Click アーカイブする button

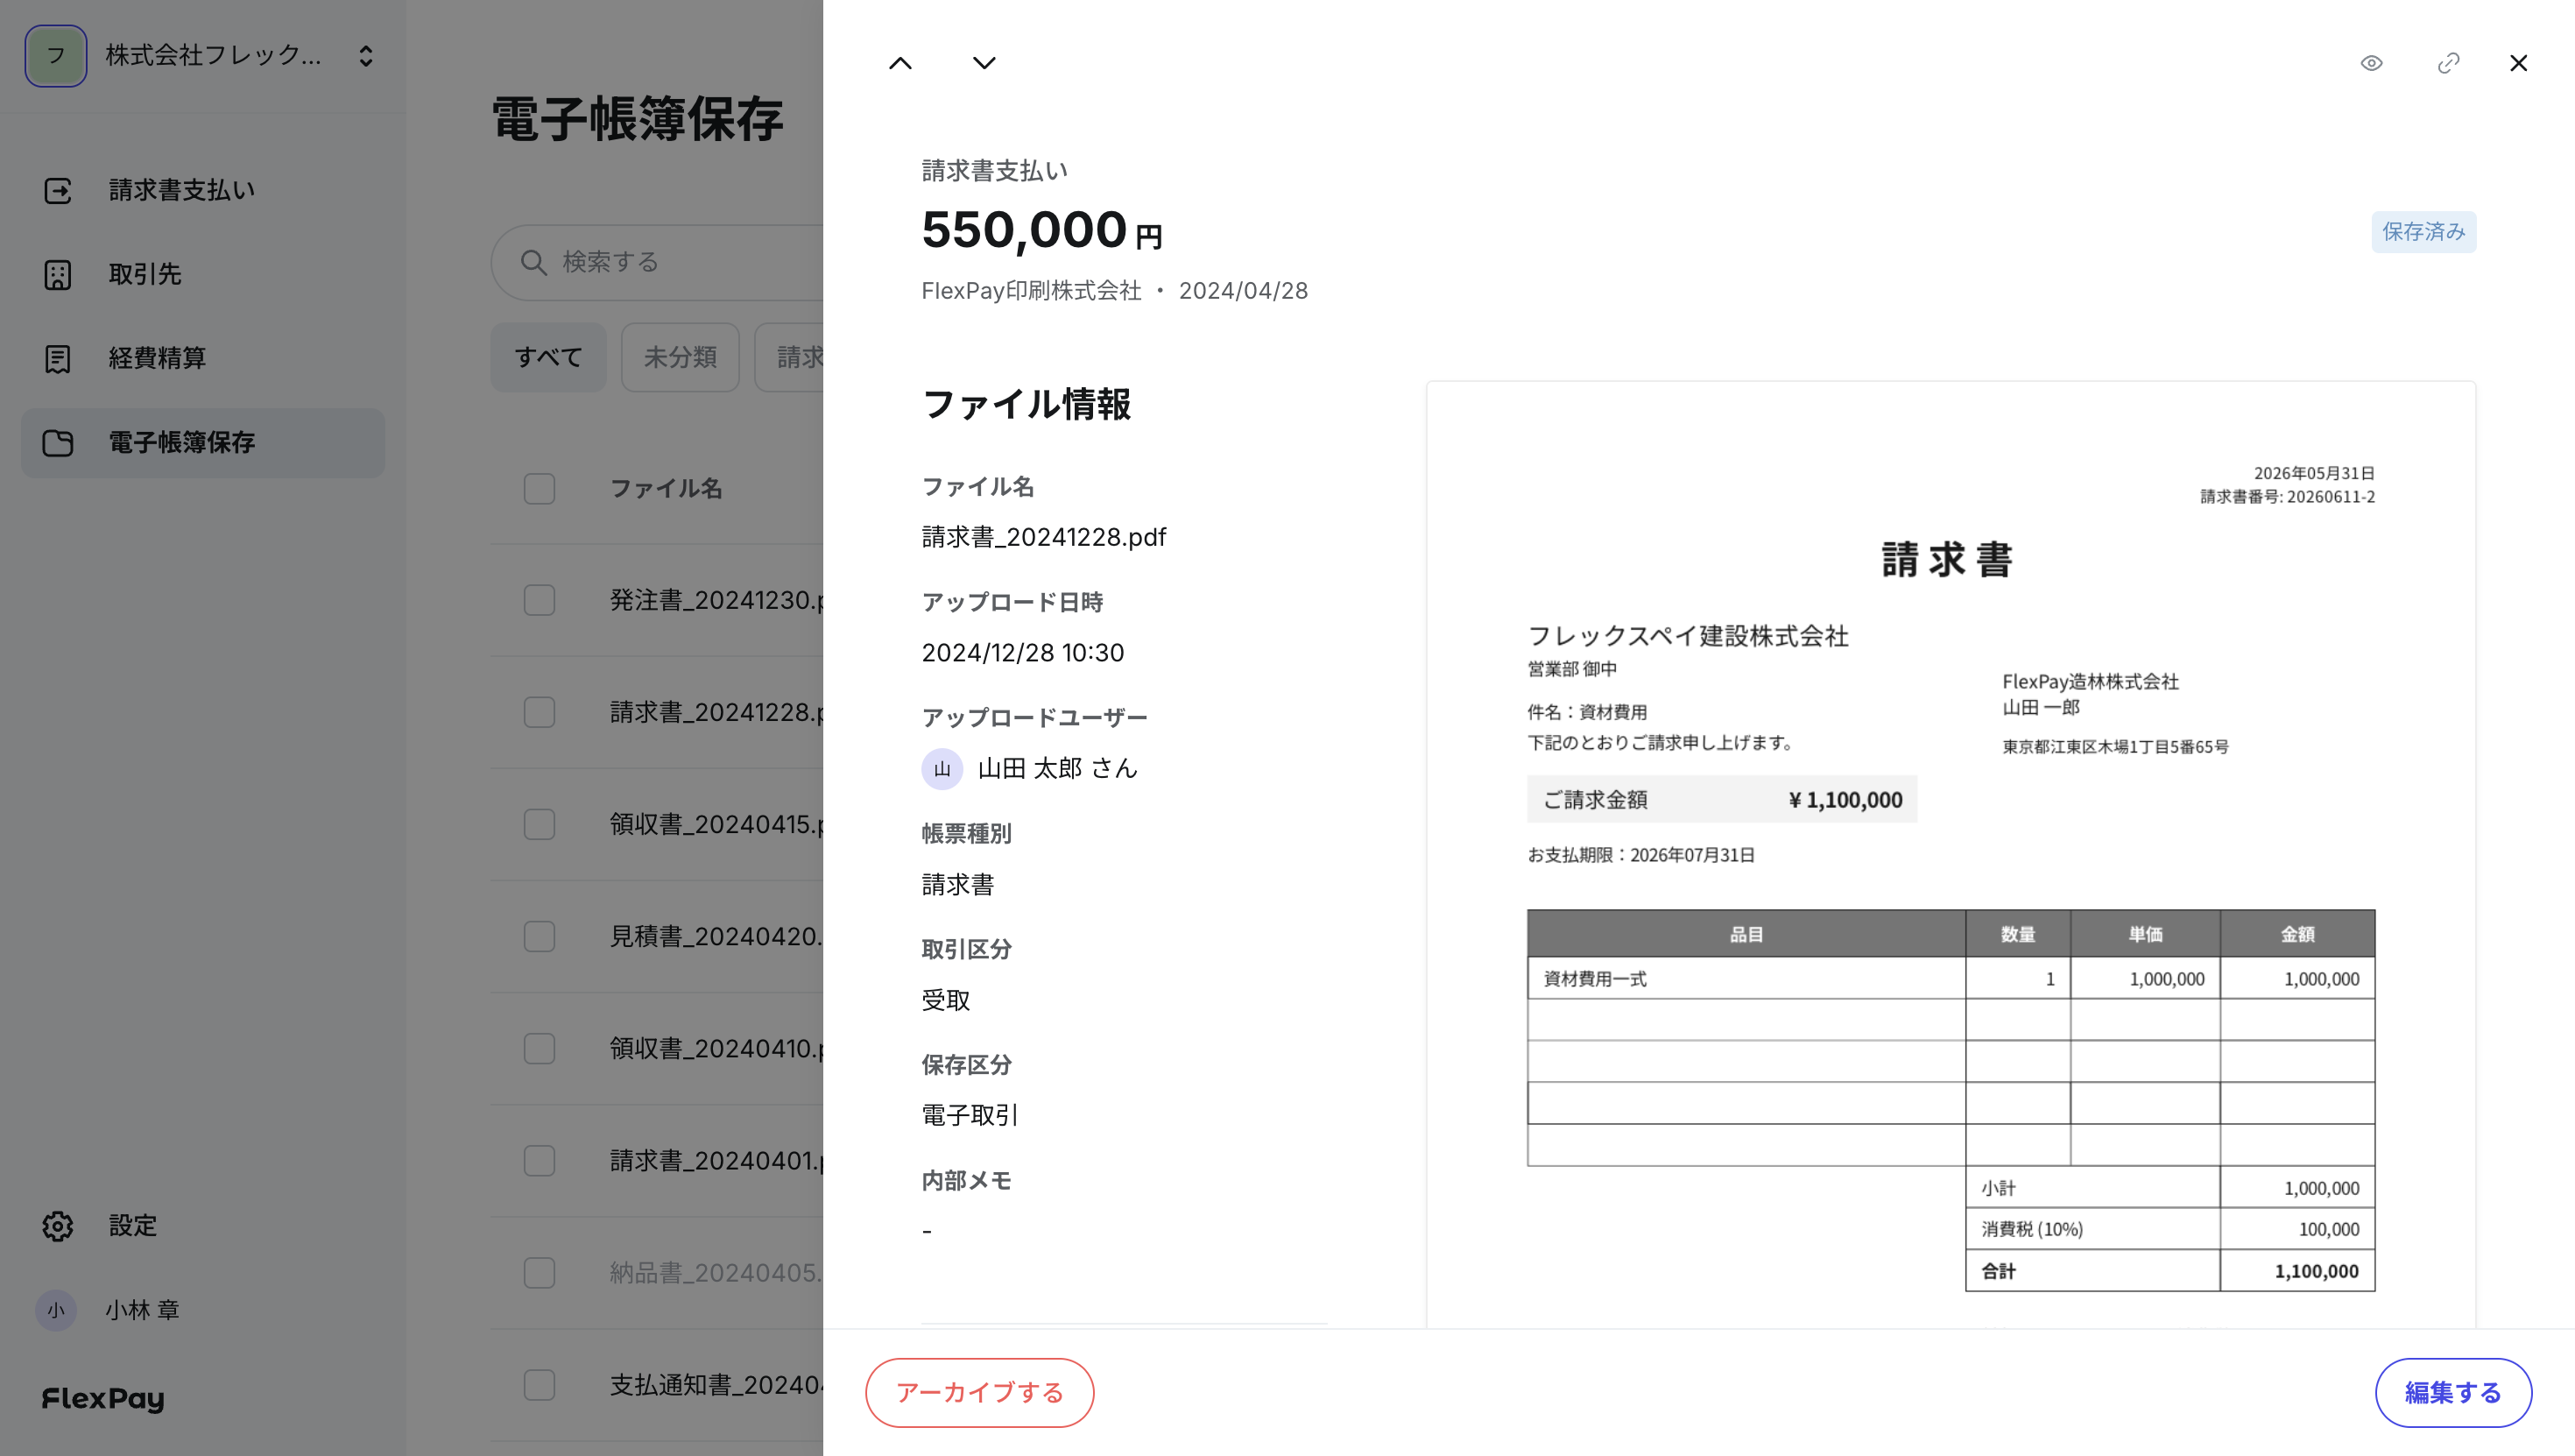point(979,1392)
